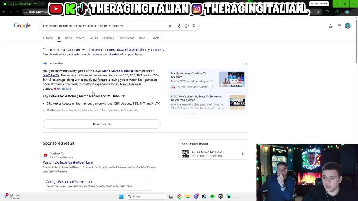Expand College Basketball Tournament sitelink arrow
Image resolution: width=358 pixels, height=201 pixels.
click(148, 183)
